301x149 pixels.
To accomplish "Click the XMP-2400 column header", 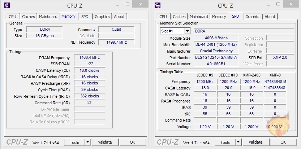I will (x=251, y=75).
